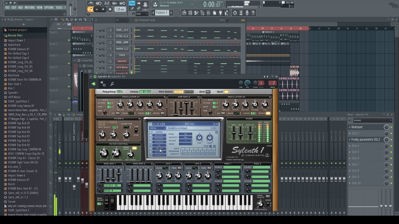Open the FILE menu

click(x=7, y=7)
